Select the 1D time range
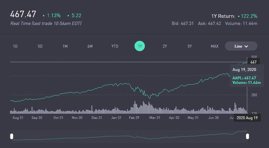 click(15, 46)
